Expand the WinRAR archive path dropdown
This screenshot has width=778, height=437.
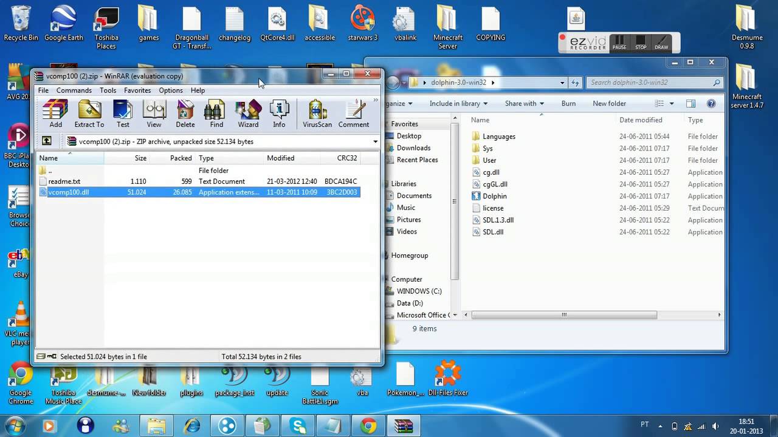[x=375, y=141]
